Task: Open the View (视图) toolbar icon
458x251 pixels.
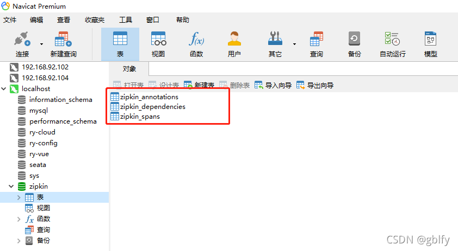Action: (158, 38)
